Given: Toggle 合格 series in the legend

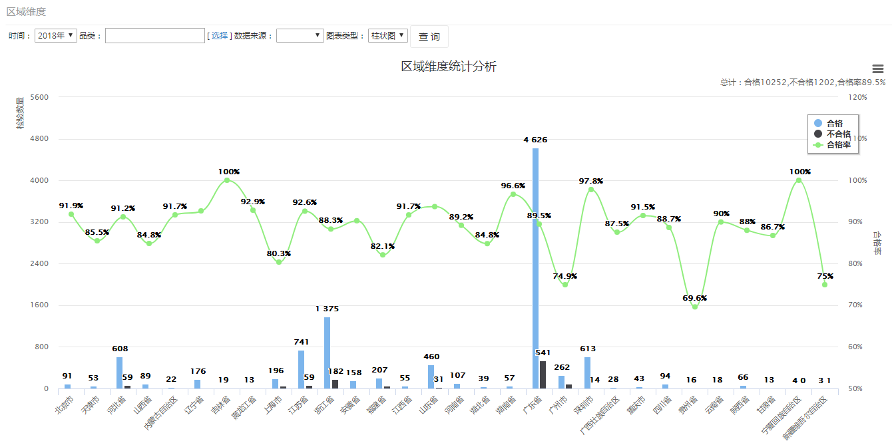Looking at the screenshot, I should (x=833, y=123).
